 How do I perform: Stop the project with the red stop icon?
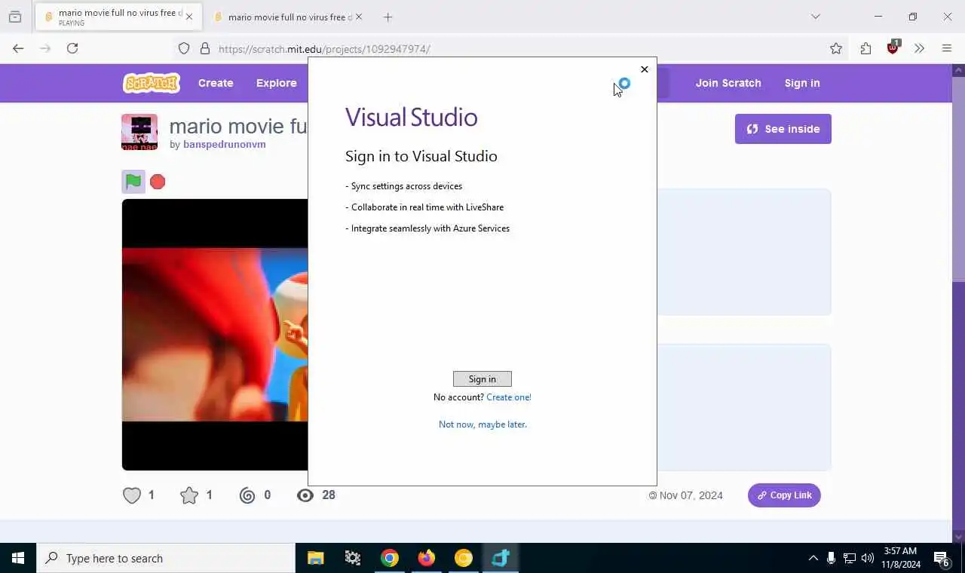pyautogui.click(x=158, y=182)
